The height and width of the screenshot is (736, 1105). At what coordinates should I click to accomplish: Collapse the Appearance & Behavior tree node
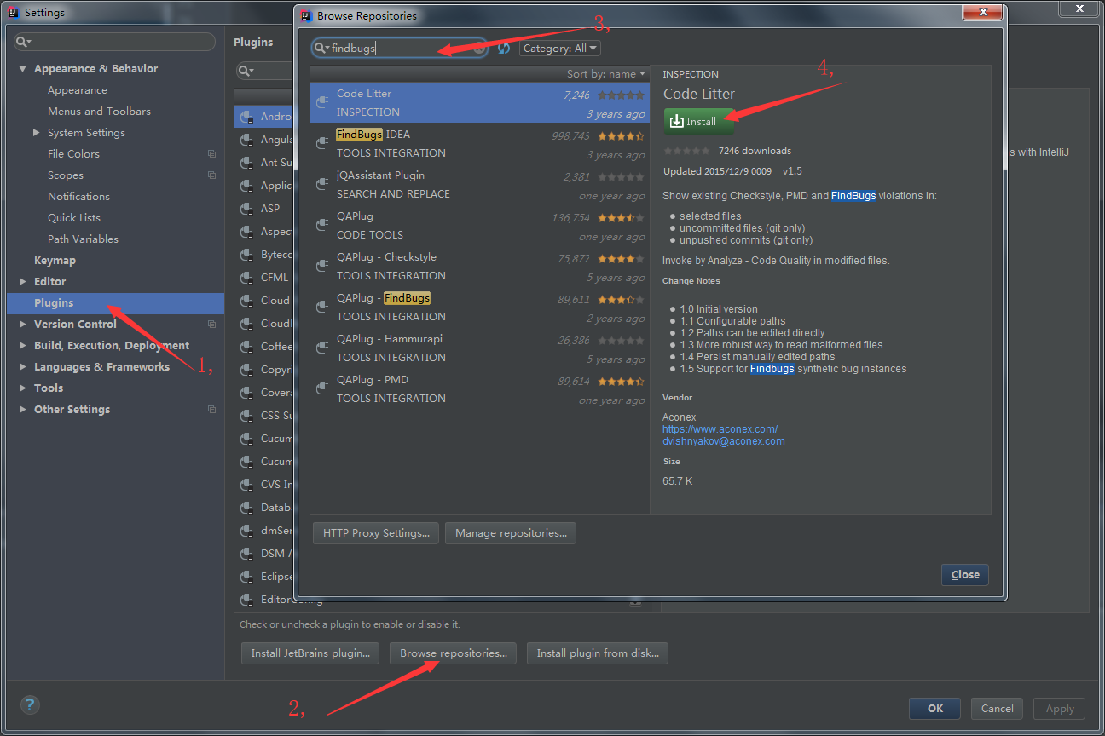23,69
